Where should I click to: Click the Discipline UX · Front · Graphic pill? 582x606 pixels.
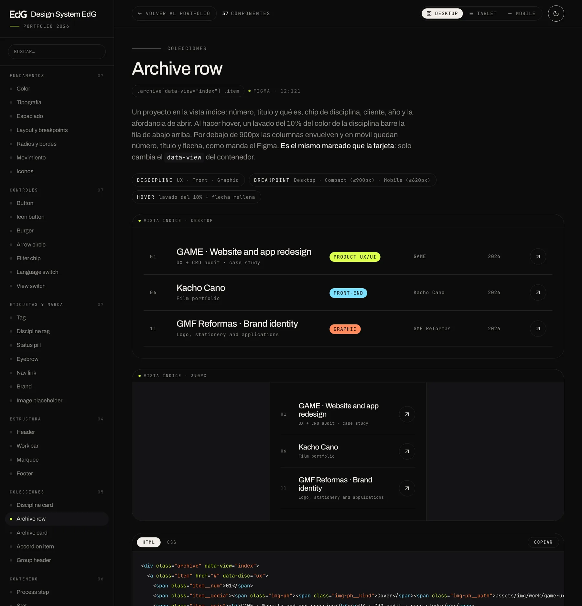tap(188, 180)
